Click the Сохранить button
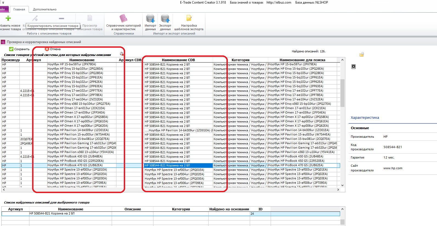437x226 pixels. [19, 49]
